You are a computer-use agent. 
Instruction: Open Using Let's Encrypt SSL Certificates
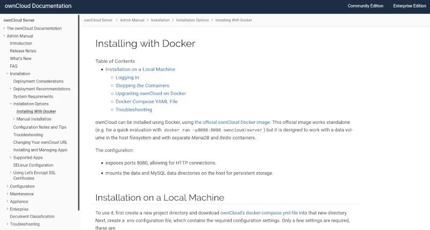[34, 175]
